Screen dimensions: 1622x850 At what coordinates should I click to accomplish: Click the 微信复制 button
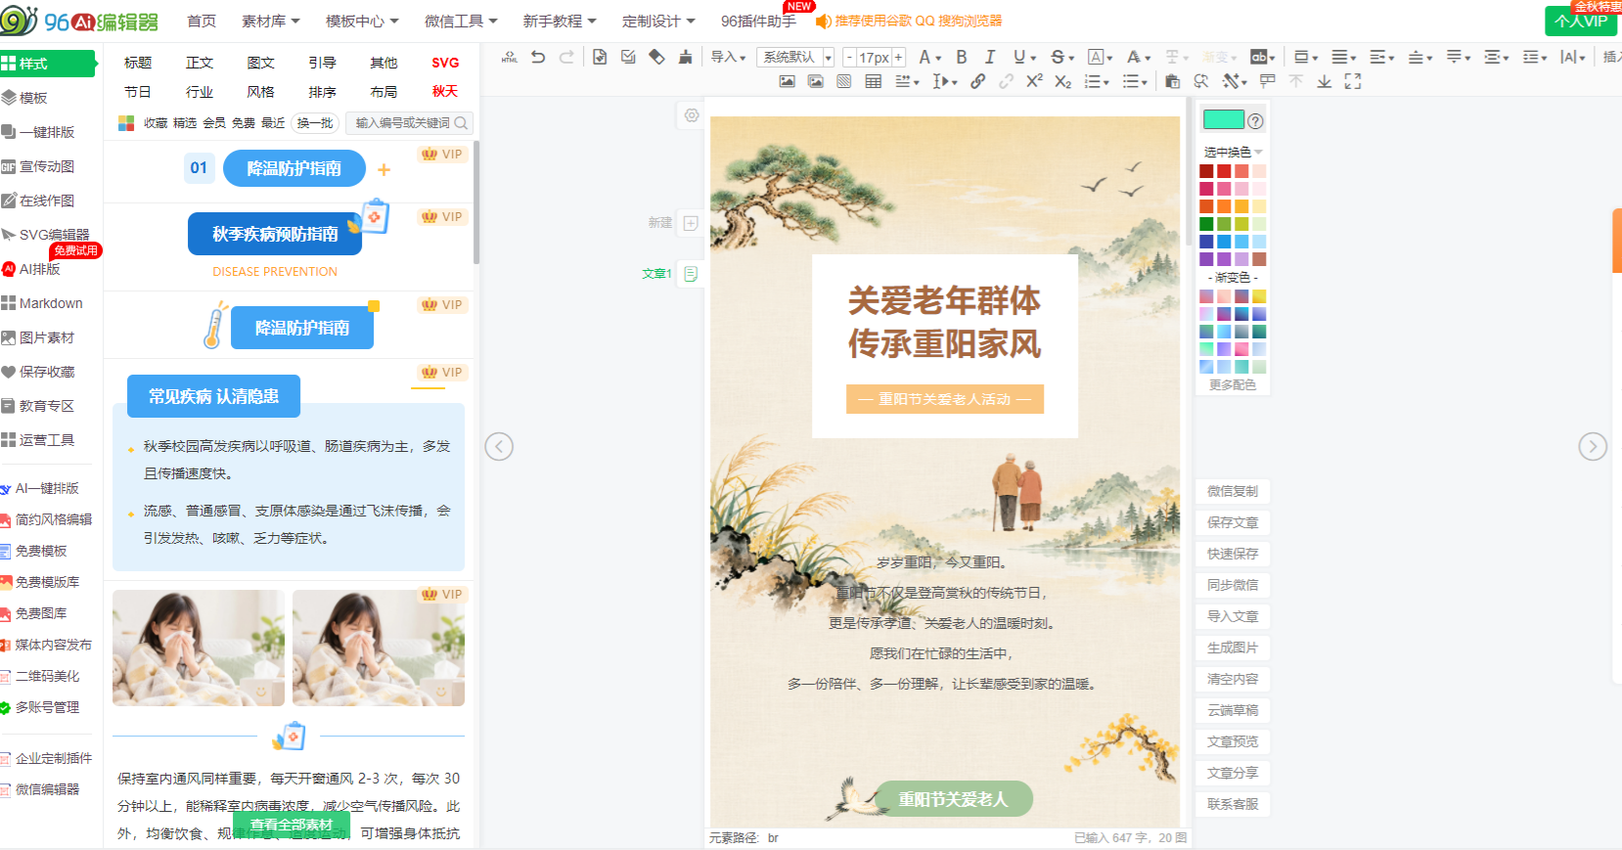(x=1233, y=491)
